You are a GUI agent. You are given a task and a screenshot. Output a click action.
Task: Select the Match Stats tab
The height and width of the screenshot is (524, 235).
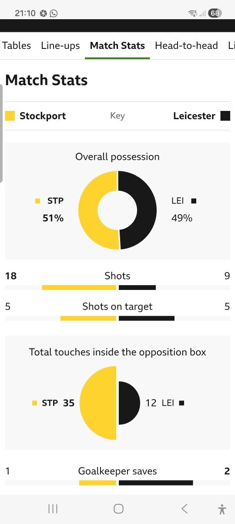[117, 45]
